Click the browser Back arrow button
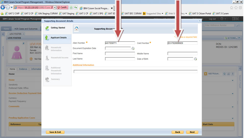Image resolution: width=244 pixels, height=138 pixels. tap(3, 7)
